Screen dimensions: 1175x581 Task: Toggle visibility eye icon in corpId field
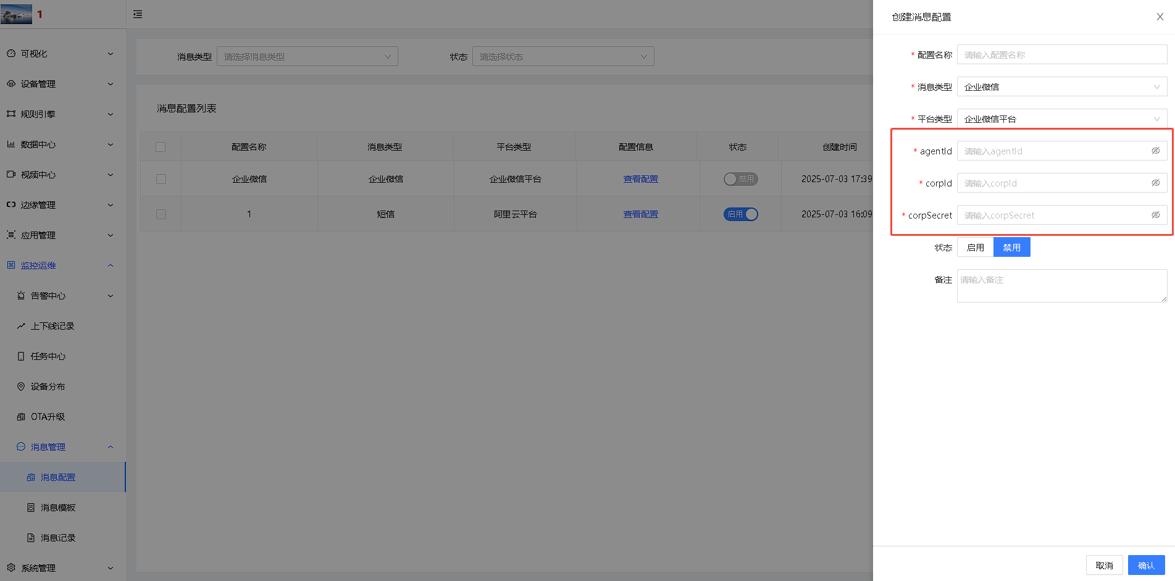pyautogui.click(x=1155, y=183)
